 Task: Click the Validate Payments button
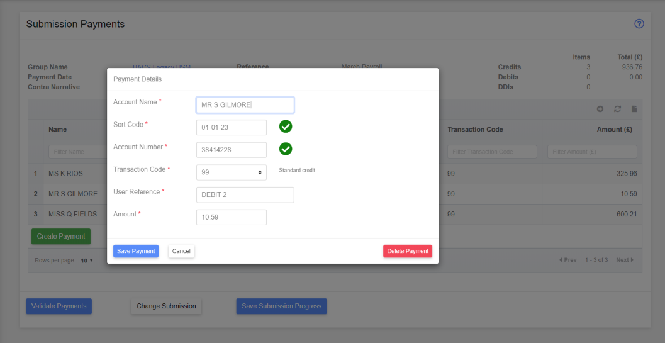click(59, 306)
